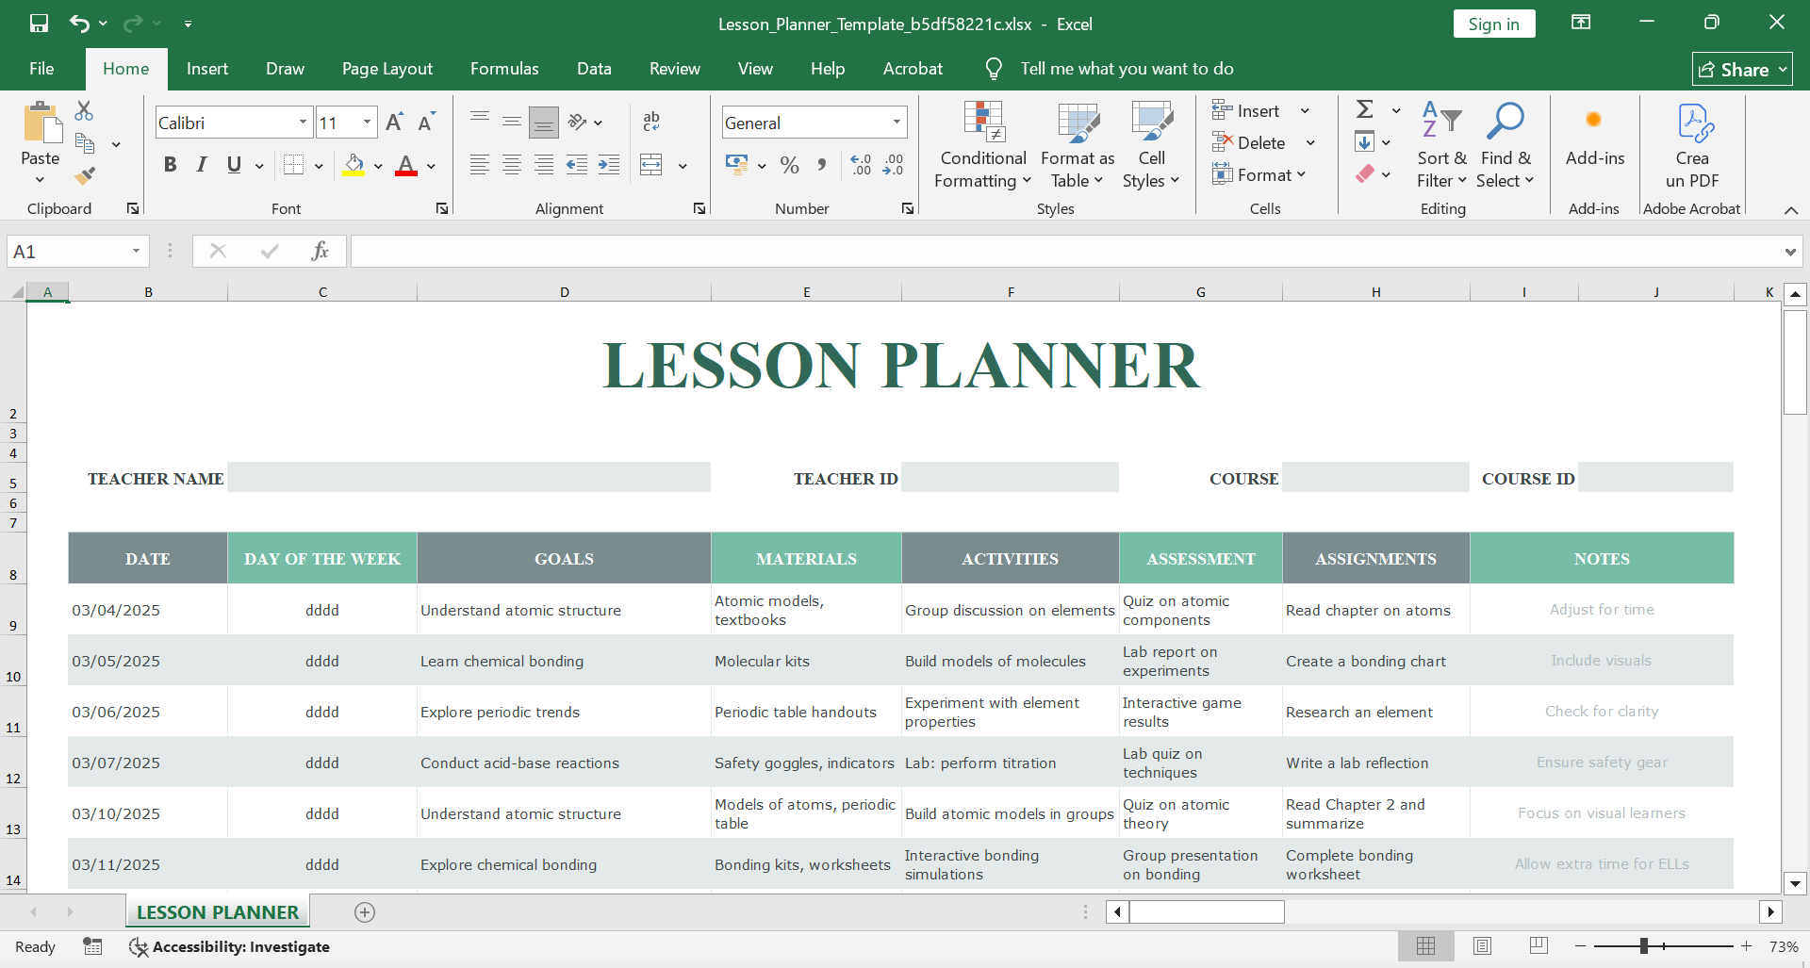Switch to the Review tab
The image size is (1810, 968).
point(675,69)
